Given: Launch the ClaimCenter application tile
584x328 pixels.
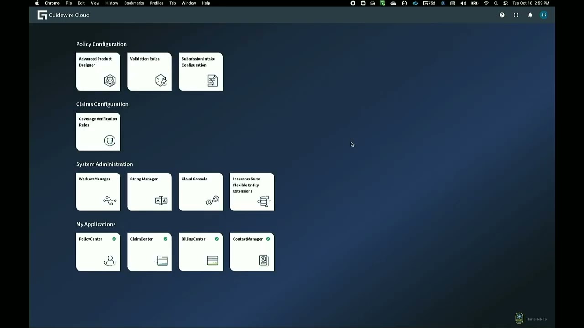Looking at the screenshot, I should (150, 252).
